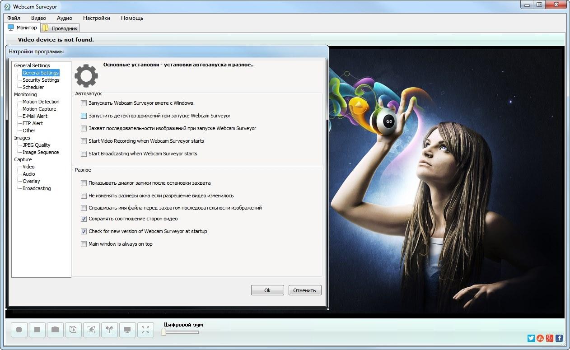570x350 pixels.
Task: Switch to the Проводник tab
Action: pos(60,28)
